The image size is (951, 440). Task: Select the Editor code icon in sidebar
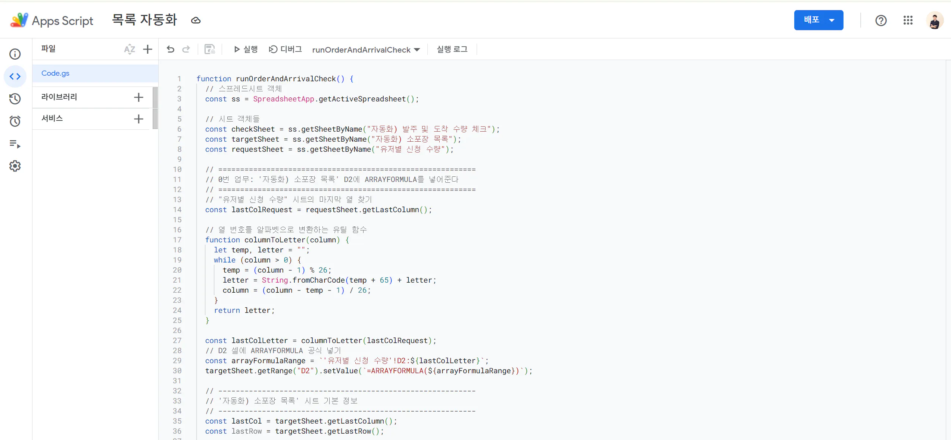(x=15, y=76)
